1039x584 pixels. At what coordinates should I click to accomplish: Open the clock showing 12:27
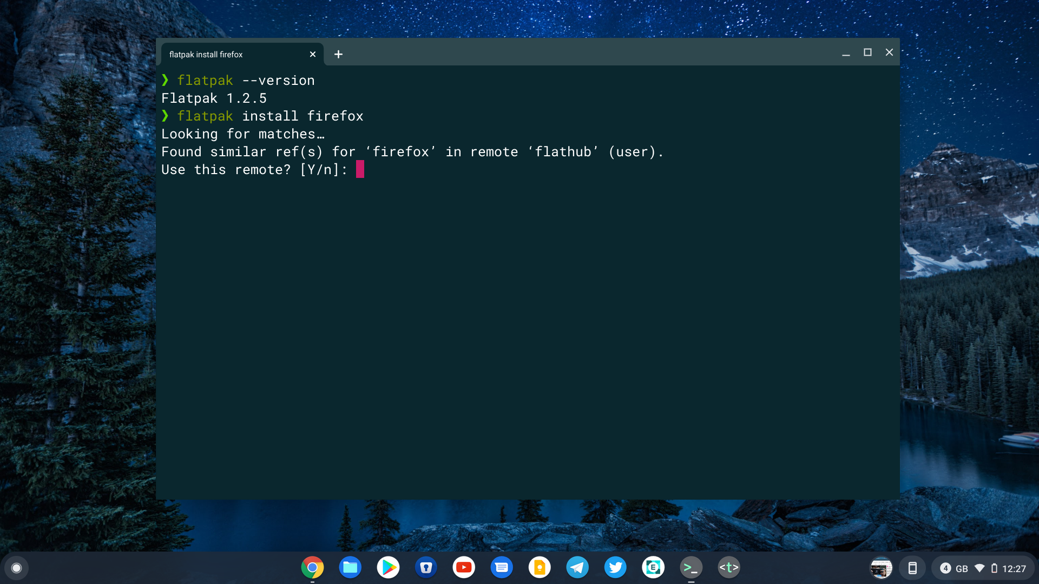point(1014,569)
